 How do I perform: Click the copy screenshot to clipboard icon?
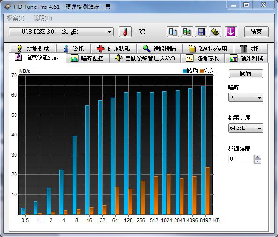(187, 32)
